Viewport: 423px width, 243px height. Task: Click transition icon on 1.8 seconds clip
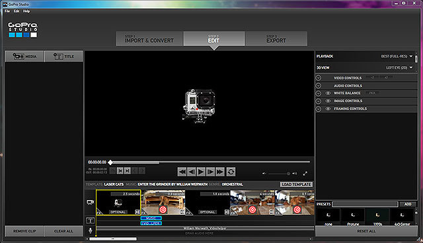pyautogui.click(x=227, y=212)
